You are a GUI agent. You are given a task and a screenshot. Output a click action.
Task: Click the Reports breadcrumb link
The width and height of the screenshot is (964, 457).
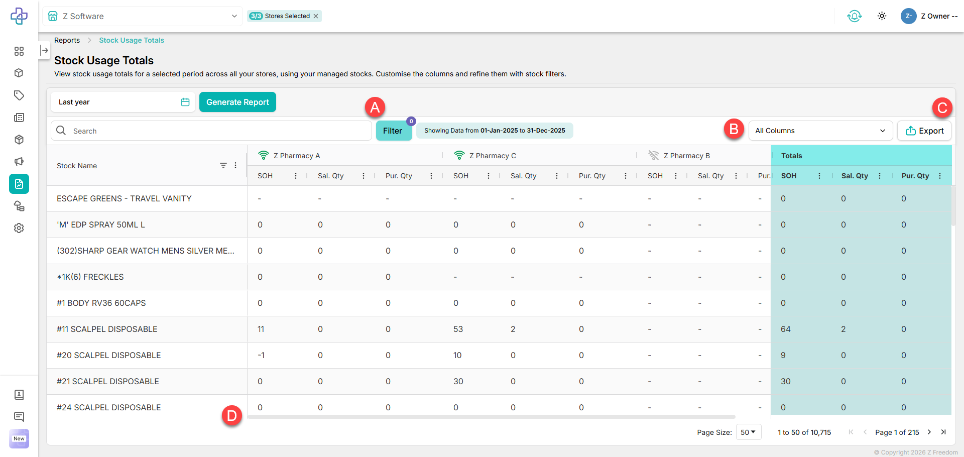click(x=67, y=40)
